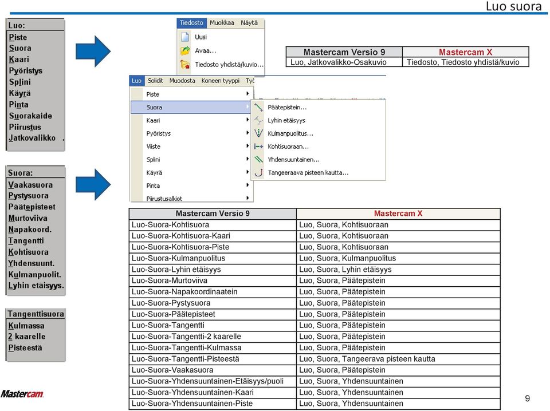Open the Muokkaa menu
This screenshot has height=411, width=550.
pyautogui.click(x=222, y=23)
